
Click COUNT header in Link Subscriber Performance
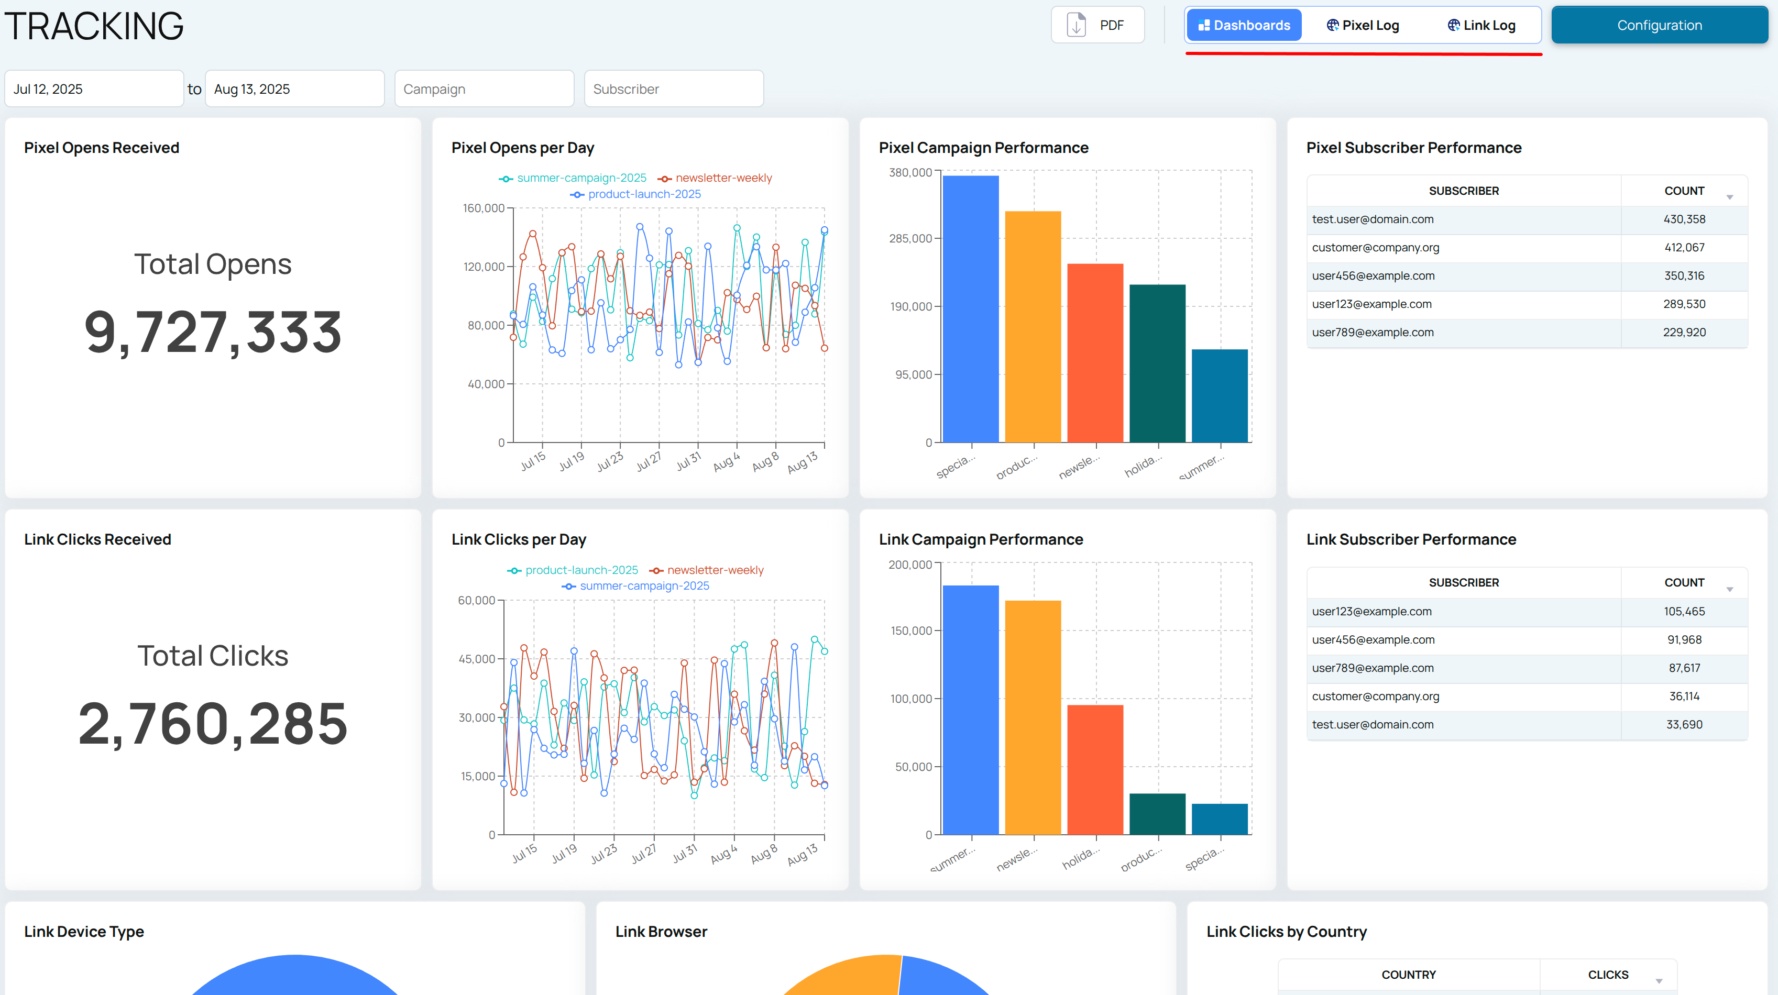(x=1684, y=583)
